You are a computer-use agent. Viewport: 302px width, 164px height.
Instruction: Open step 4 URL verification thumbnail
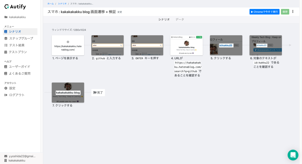[186, 45]
